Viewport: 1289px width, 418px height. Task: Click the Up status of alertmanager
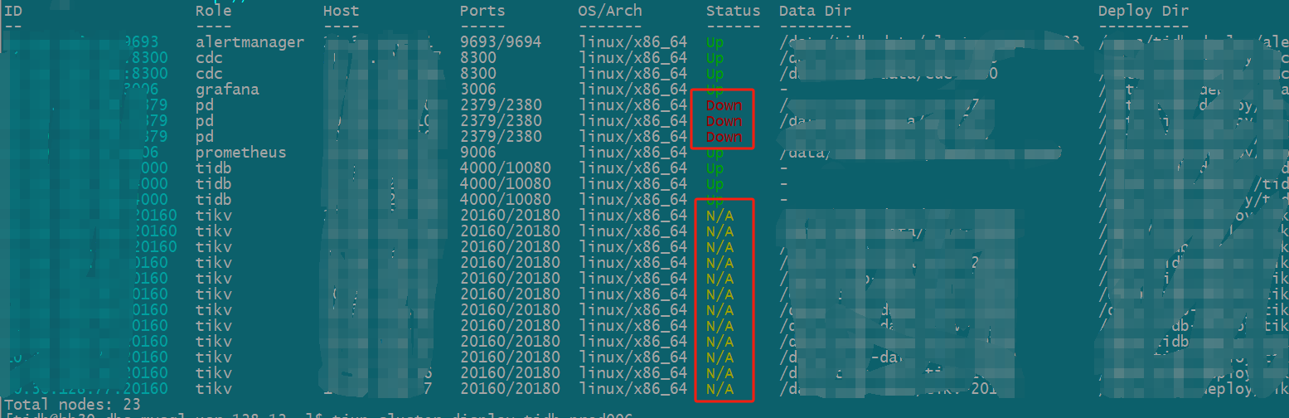[715, 41]
